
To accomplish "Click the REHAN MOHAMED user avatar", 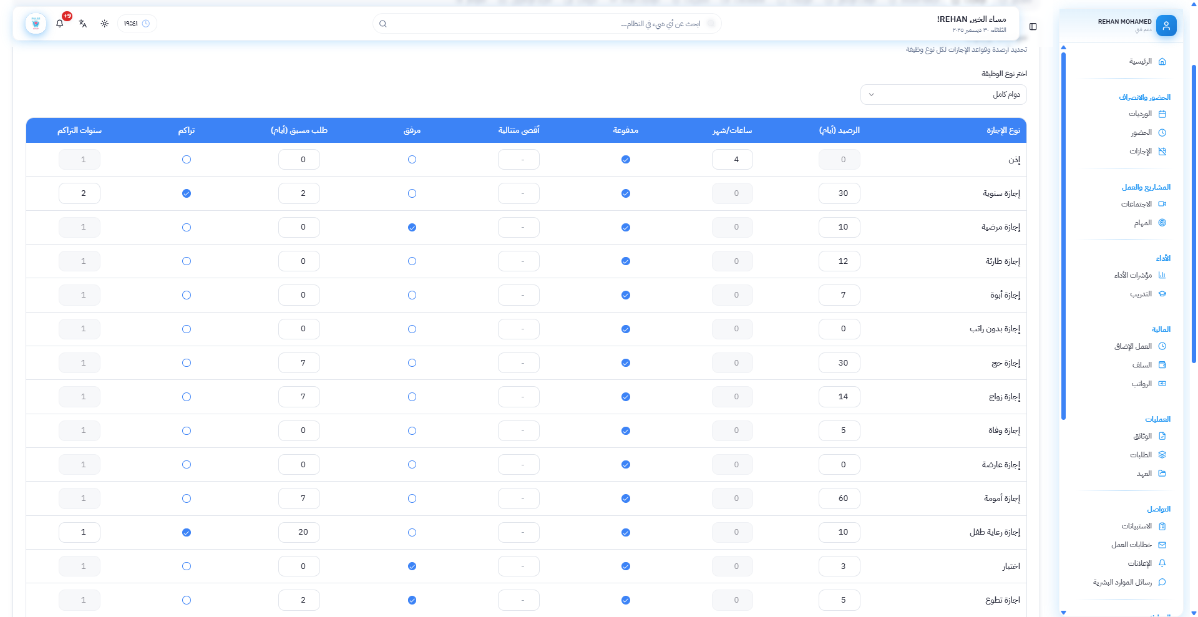I will pos(1166,26).
